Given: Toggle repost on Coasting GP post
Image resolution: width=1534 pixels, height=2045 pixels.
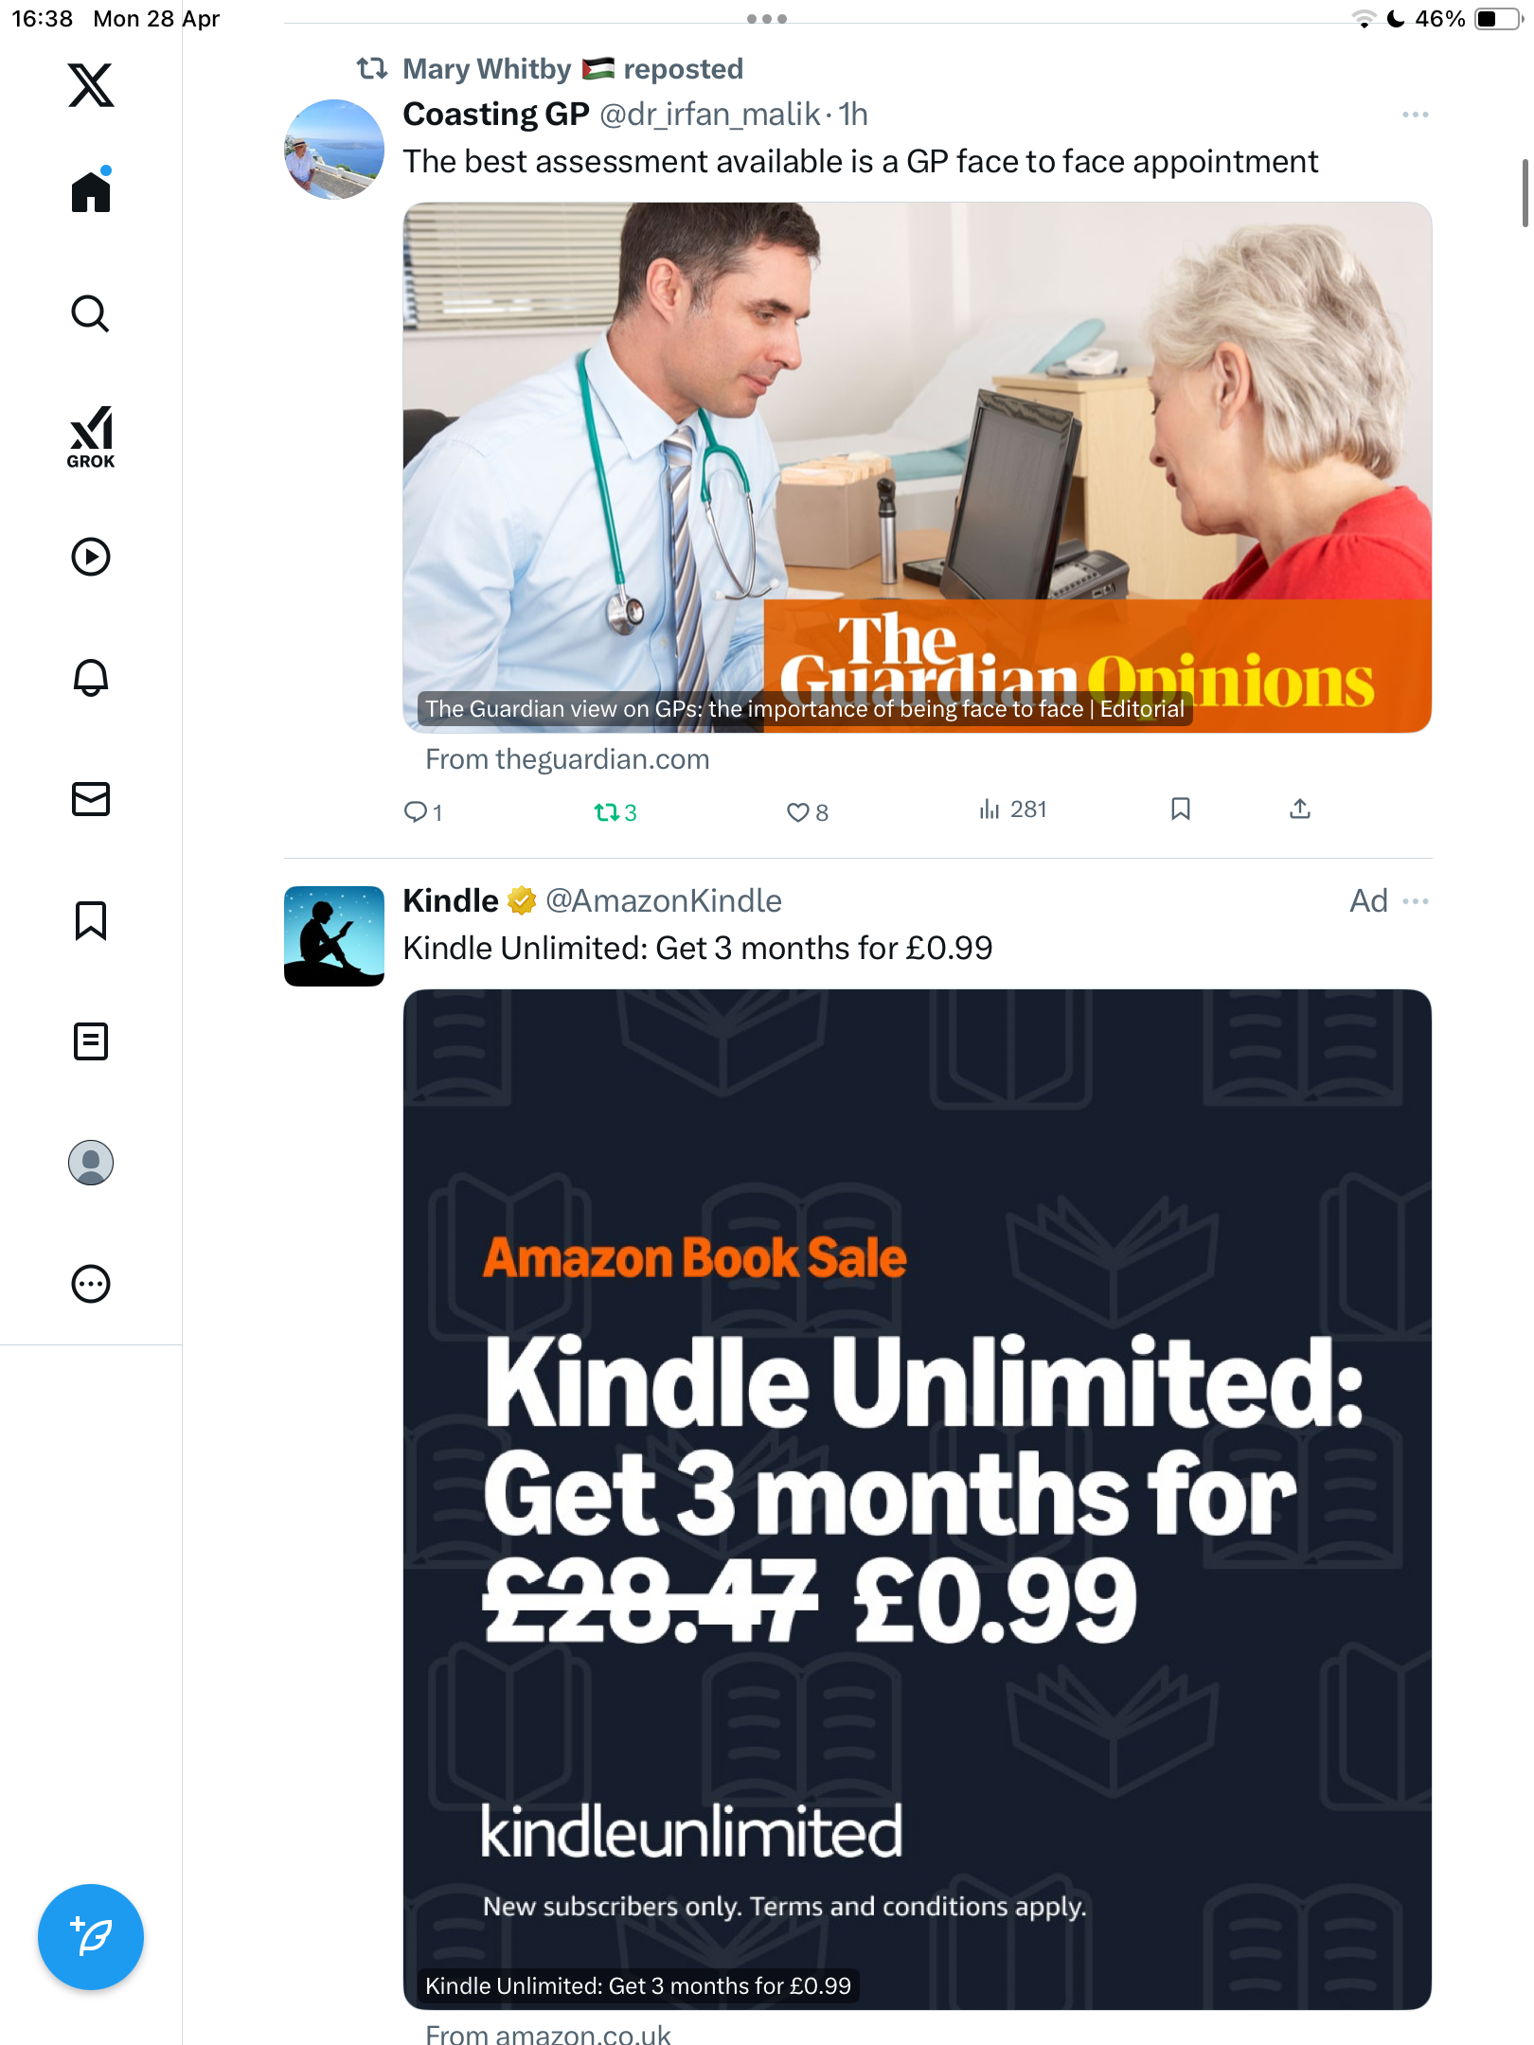Looking at the screenshot, I should click(x=615, y=812).
